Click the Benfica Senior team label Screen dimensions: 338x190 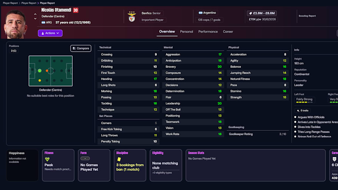(x=151, y=13)
